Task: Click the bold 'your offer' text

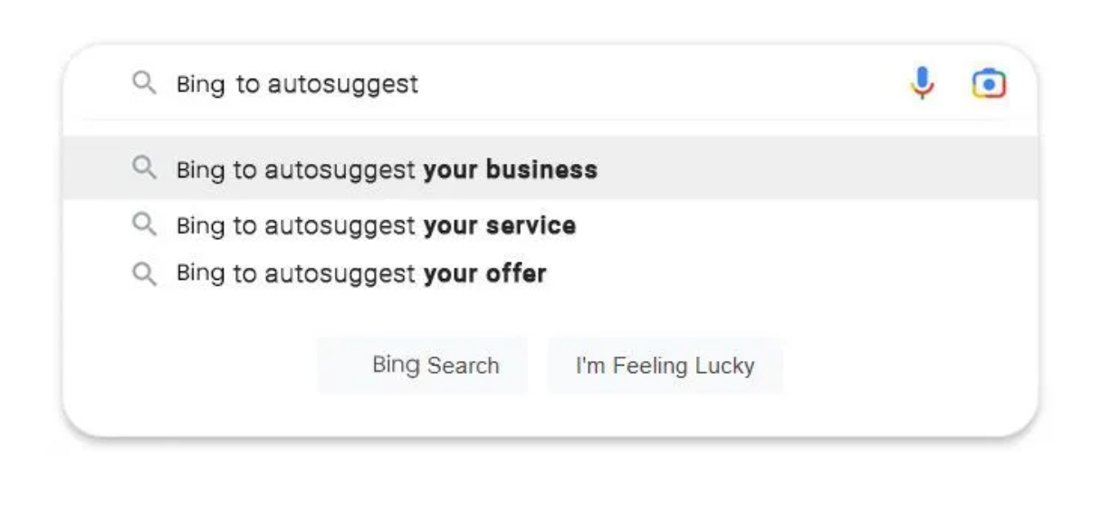Action: (x=485, y=273)
